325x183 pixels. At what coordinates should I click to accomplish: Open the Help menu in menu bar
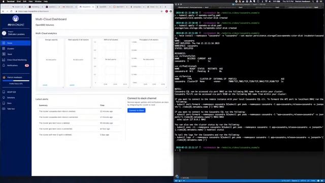click(x=46, y=2)
